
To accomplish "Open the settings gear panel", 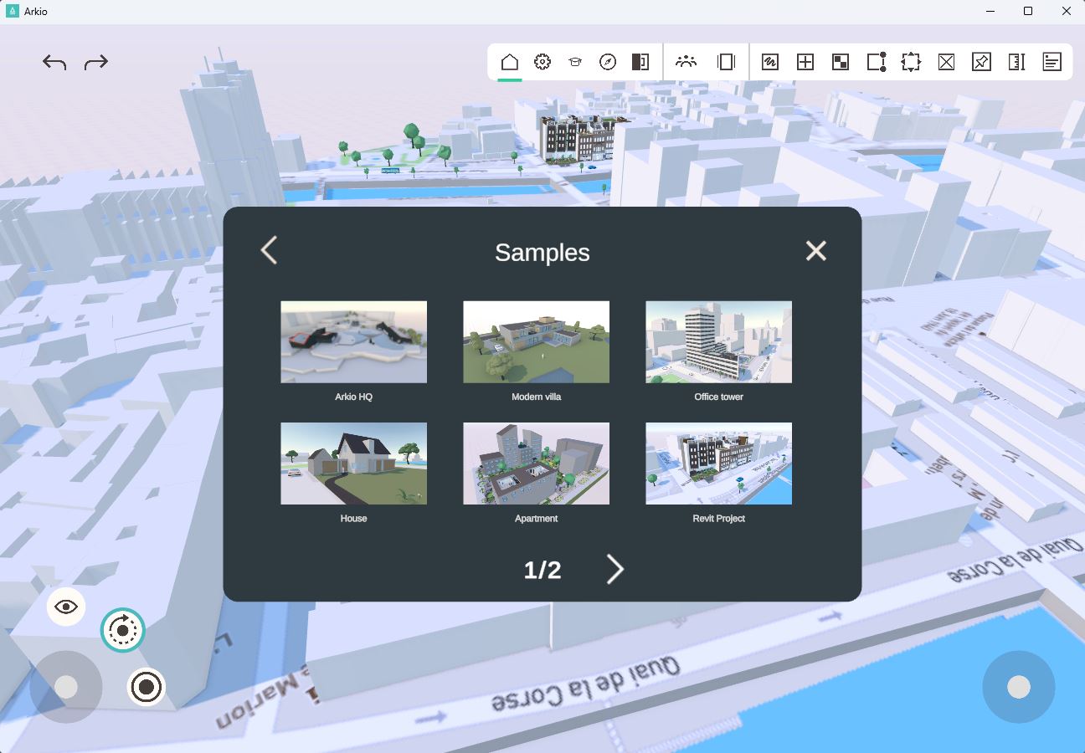I will click(542, 62).
